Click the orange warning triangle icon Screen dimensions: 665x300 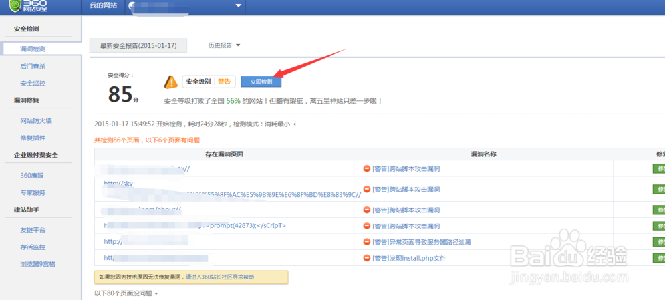pos(171,82)
